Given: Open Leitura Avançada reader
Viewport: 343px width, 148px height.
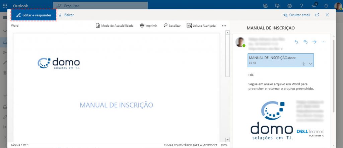Looking at the screenshot, I should [x=201, y=25].
